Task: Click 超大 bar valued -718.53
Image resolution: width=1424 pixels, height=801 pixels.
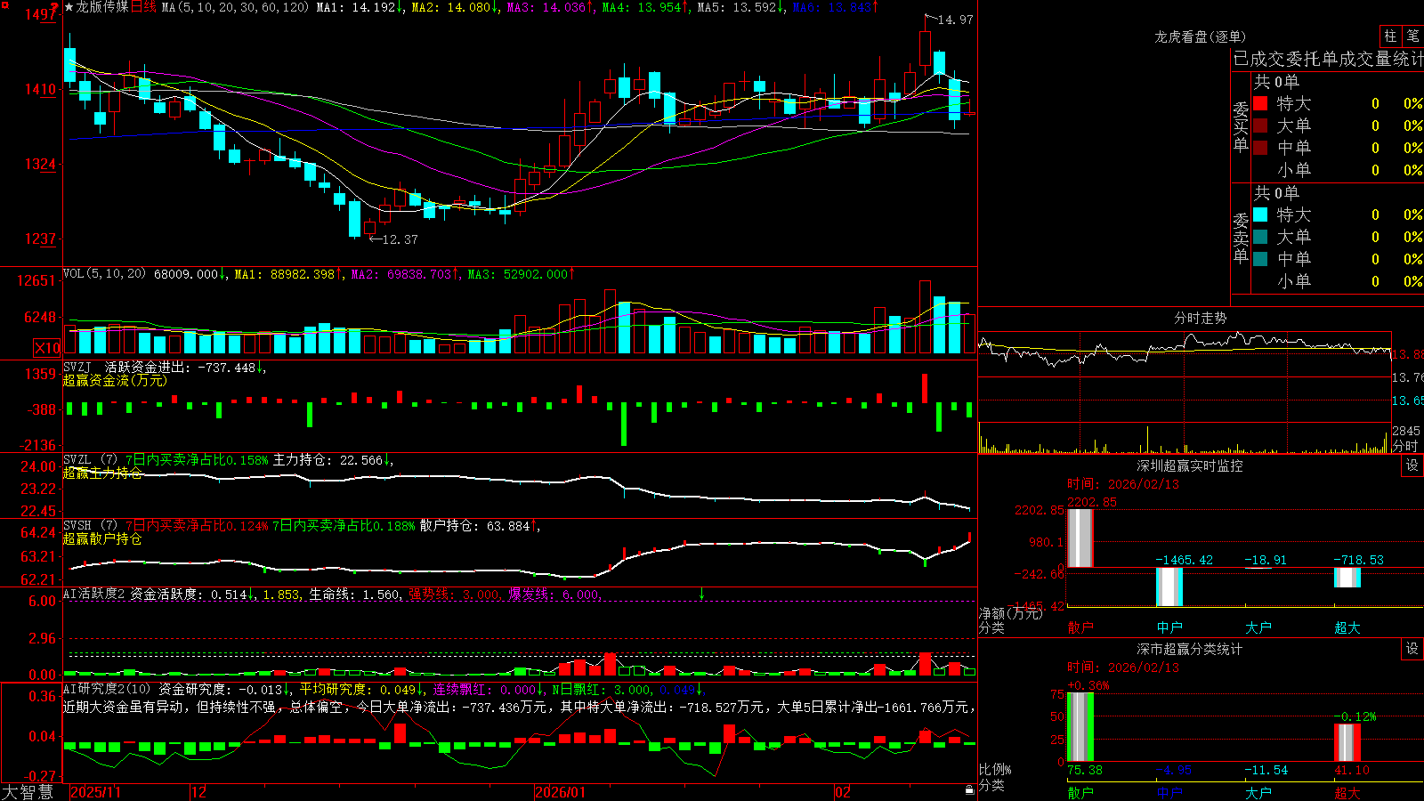Action: [1347, 577]
